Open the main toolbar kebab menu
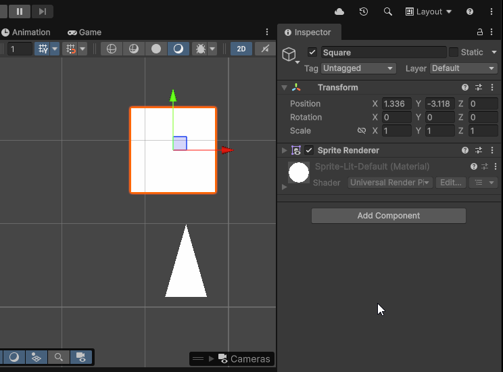This screenshot has height=372, width=503. (x=492, y=12)
